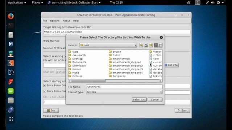Open DirBuster About menu
This screenshot has height=130, width=232.
click(x=66, y=21)
